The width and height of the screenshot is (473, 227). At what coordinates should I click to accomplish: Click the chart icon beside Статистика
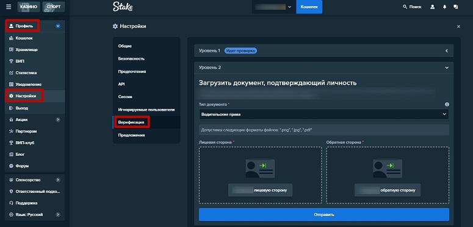coord(11,73)
